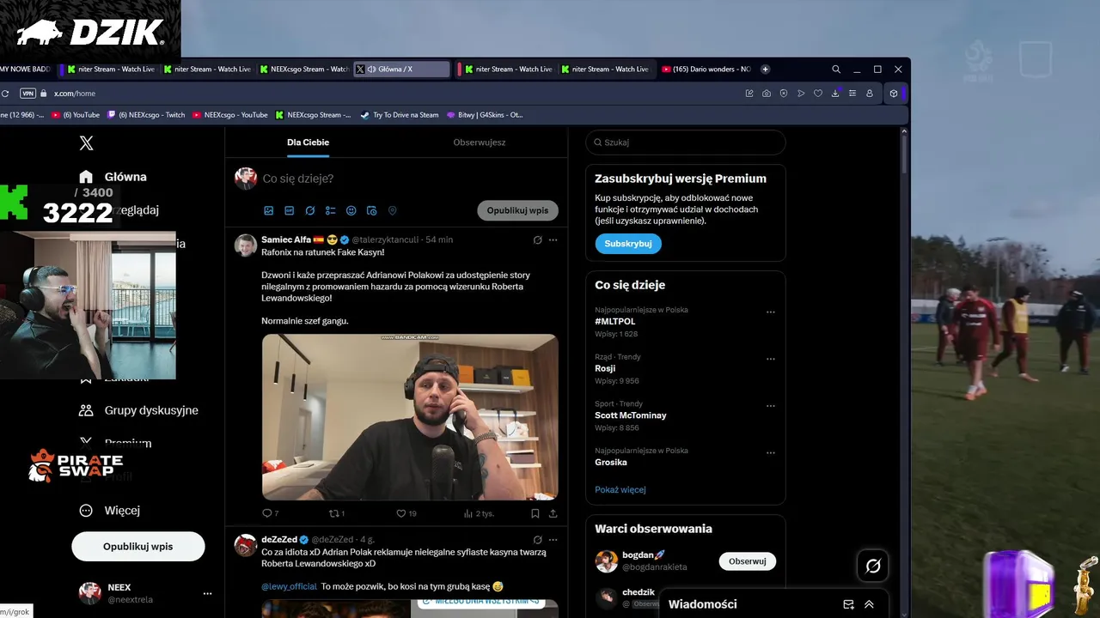Click the Szukaj search field
Image resolution: width=1100 pixels, height=618 pixels.
[686, 142]
